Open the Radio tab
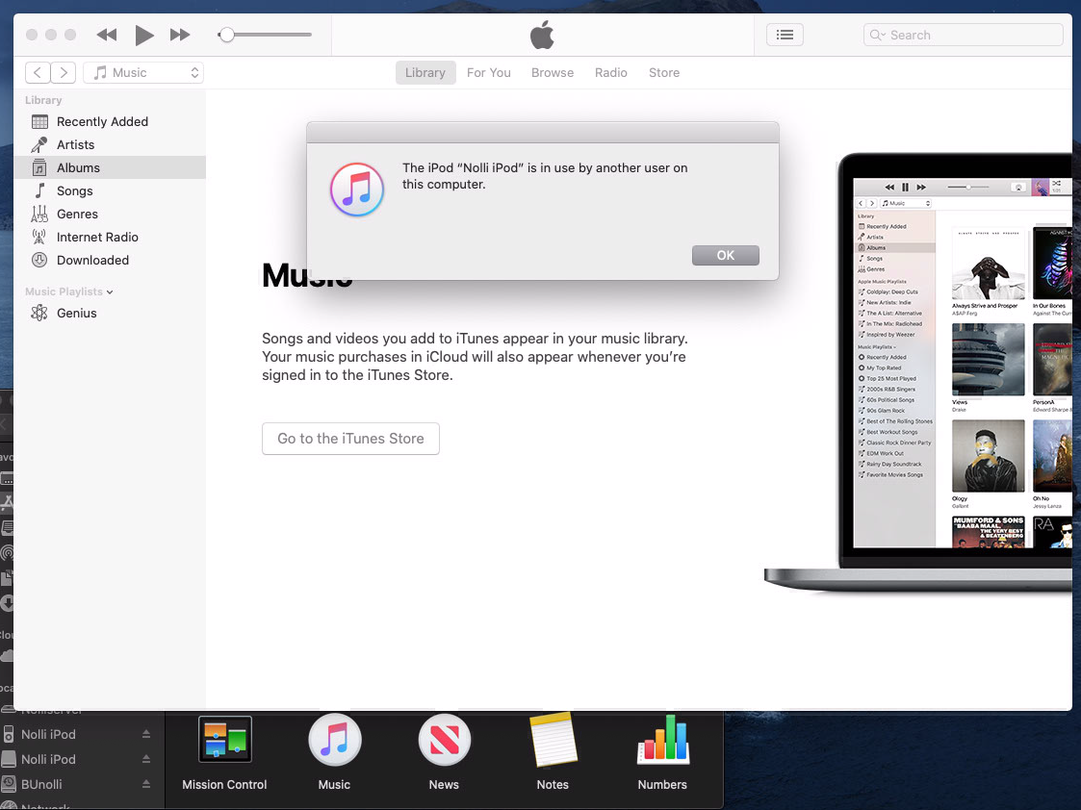 pos(611,72)
